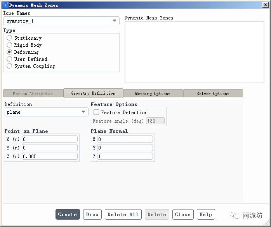Image resolution: width=271 pixels, height=227 pixels.
Task: Click inside the Dynamic Mesh Zones list
Action: (x=194, y=52)
